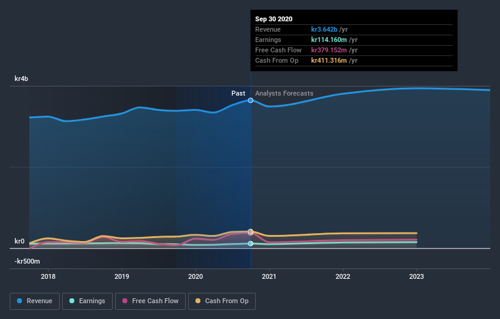Click the blue Revenue data point marker
This screenshot has width=500, height=319.
pos(251,100)
